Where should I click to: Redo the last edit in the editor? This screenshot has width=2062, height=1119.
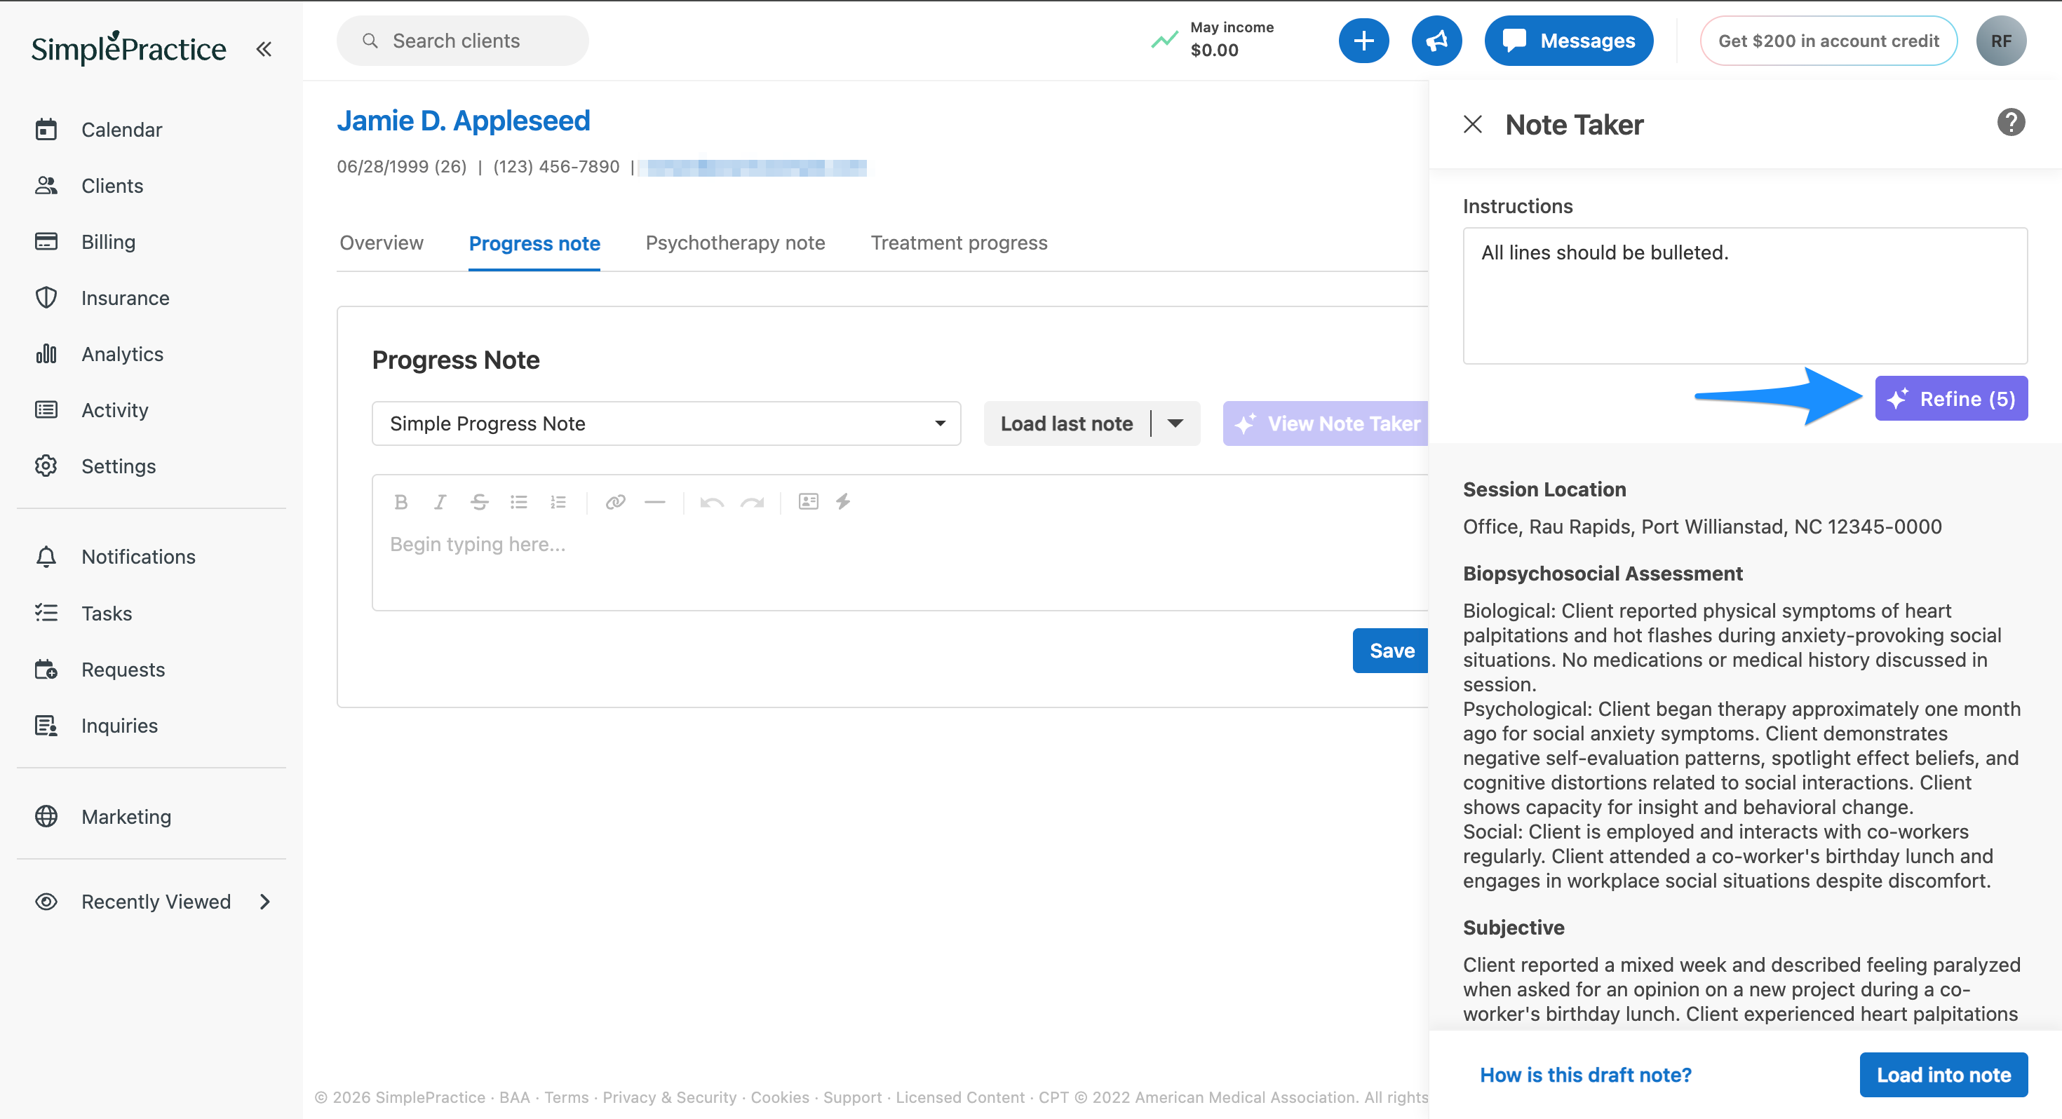752,502
